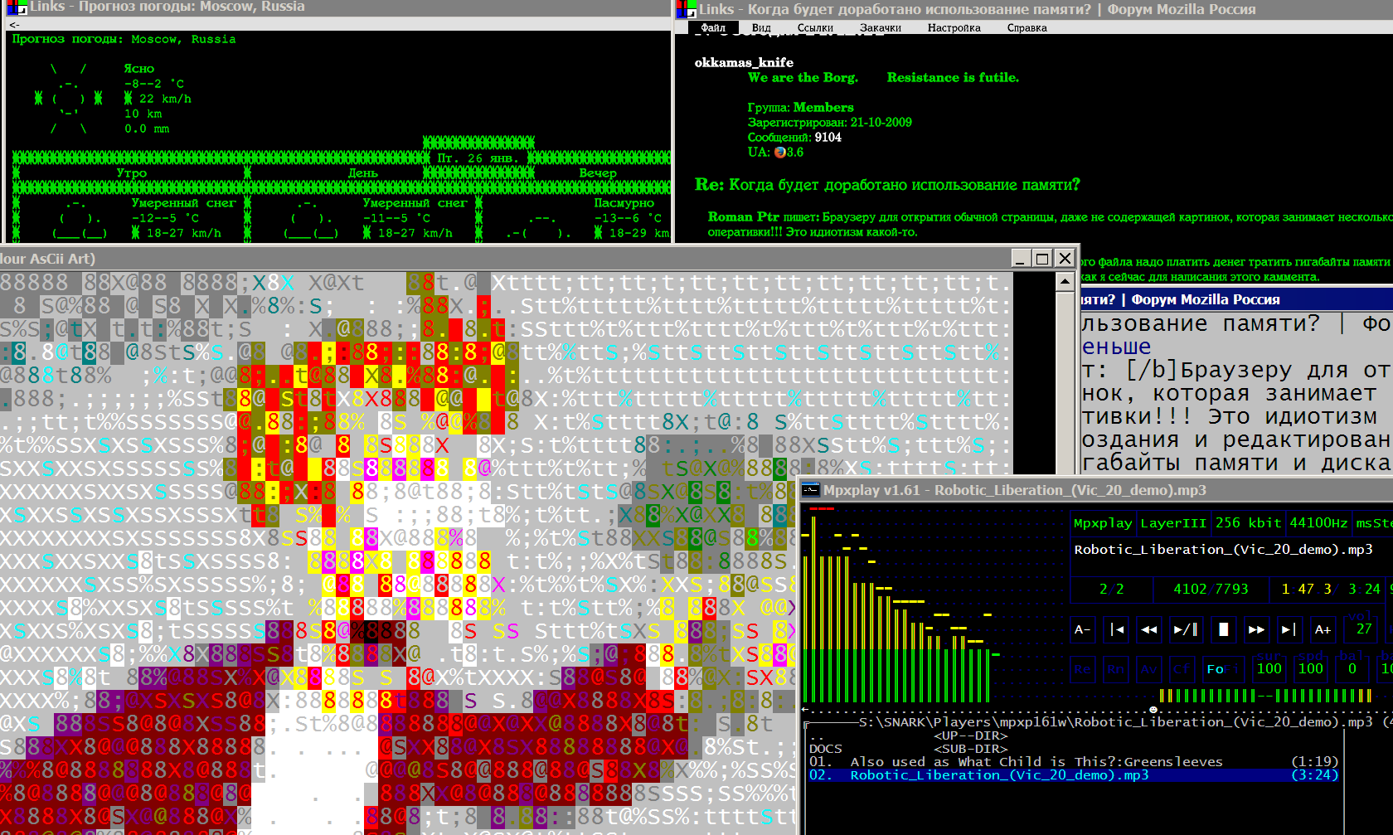Click 'Зарегистрирован: 21-10-2009' text
Image resolution: width=1393 pixels, height=835 pixels.
829,122
